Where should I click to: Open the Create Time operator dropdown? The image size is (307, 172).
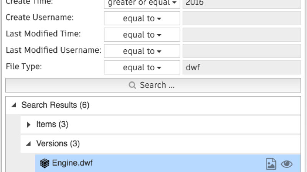point(142,3)
